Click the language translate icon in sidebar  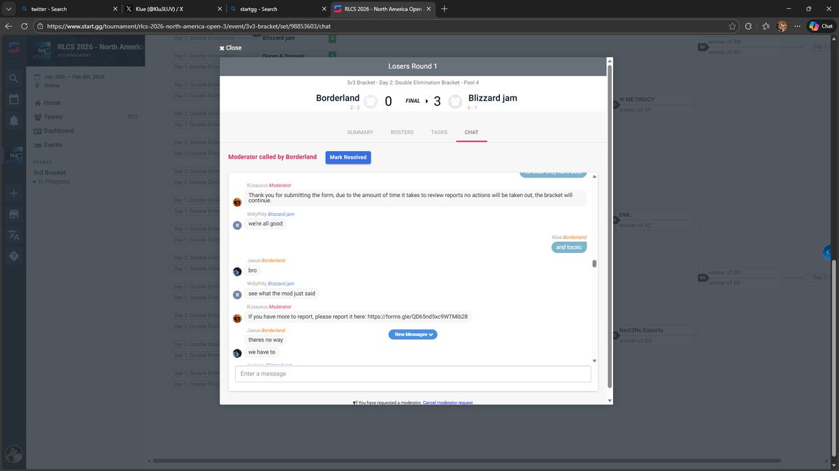(13, 235)
